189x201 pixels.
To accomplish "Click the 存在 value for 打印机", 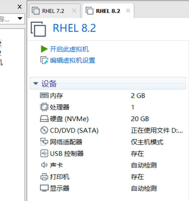I will (137, 177).
